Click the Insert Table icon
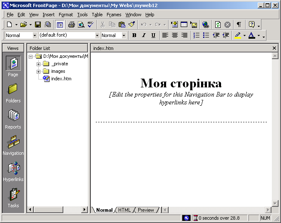 click(x=184, y=25)
